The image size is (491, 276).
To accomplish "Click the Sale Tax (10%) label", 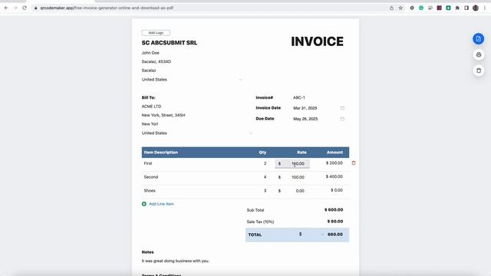I will pos(260,222).
